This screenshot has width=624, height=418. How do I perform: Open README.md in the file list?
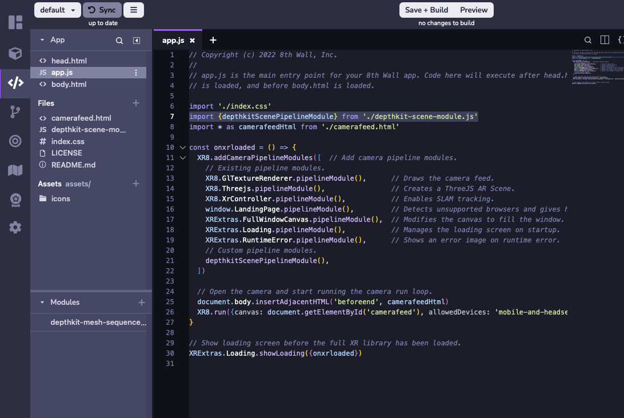tap(73, 165)
